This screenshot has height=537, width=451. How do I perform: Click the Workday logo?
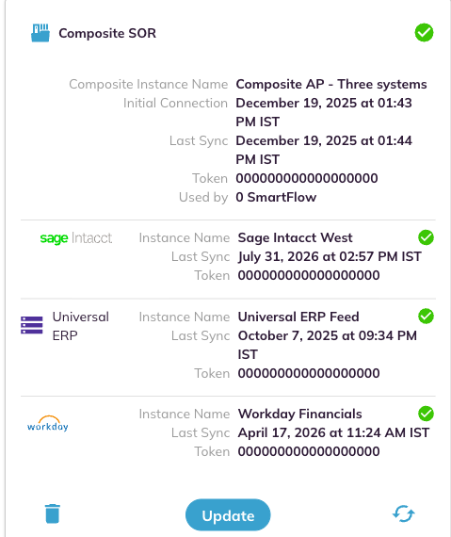pos(48,424)
